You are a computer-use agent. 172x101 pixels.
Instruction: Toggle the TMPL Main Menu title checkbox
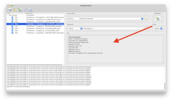[12, 33]
